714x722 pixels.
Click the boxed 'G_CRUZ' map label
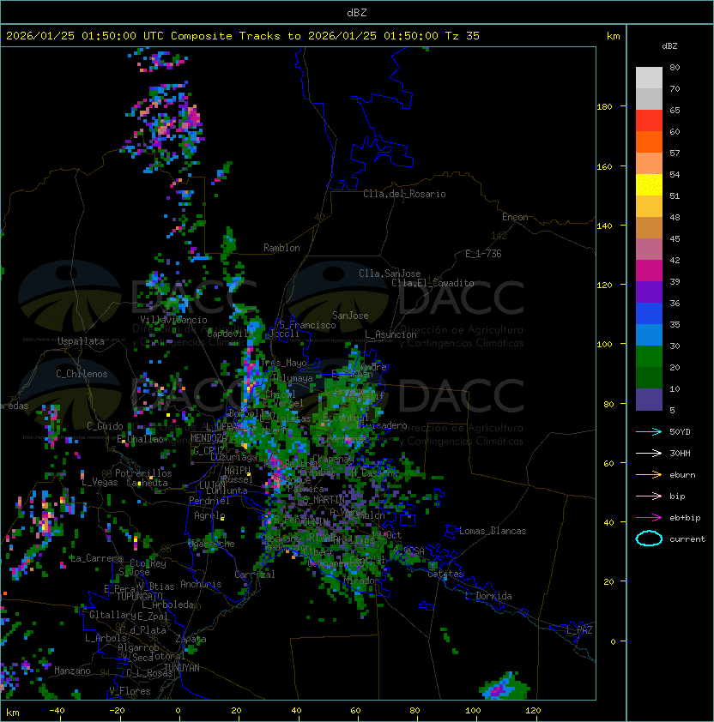[209, 451]
